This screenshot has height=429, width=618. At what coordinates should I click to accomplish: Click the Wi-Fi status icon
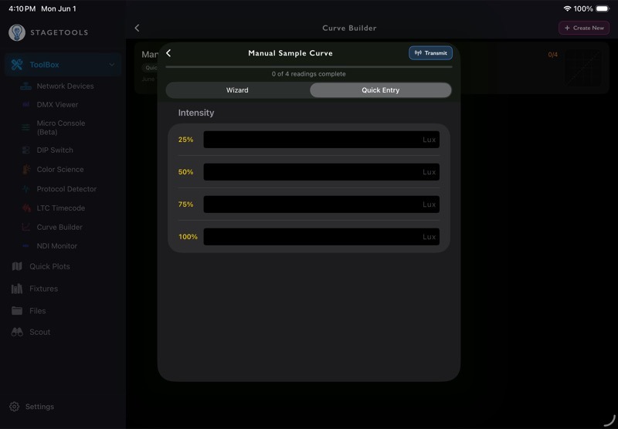click(567, 8)
